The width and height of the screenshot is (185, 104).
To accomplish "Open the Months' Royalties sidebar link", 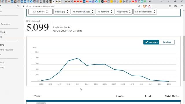I will pyautogui.click(x=6, y=50).
